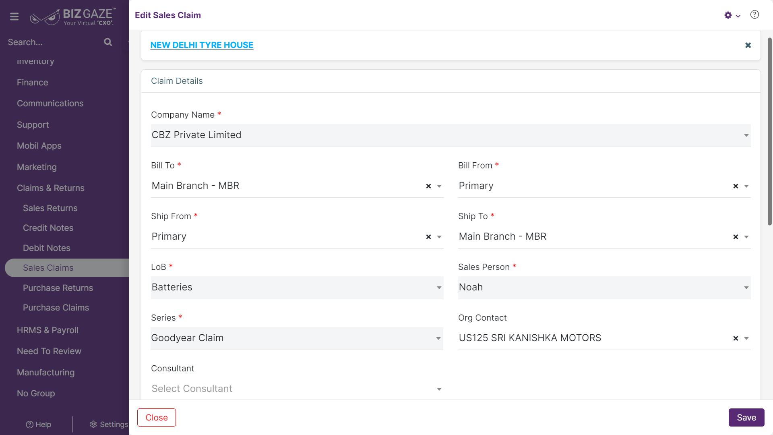Go to Sales Returns
773x435 pixels.
point(50,208)
